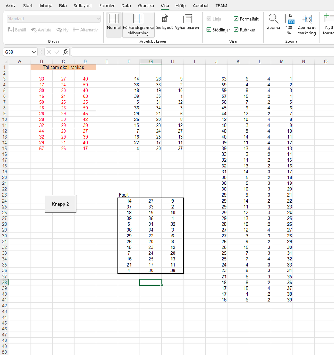The height and width of the screenshot is (355, 334).
Task: Uncheck the Rubriker checkbox
Action: click(x=236, y=29)
